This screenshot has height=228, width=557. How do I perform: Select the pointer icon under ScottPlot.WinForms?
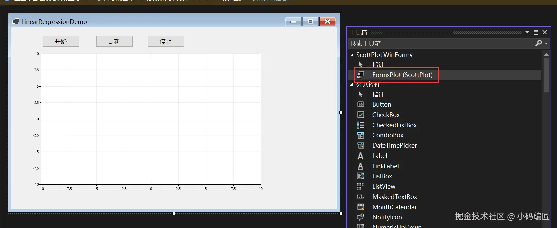(361, 64)
